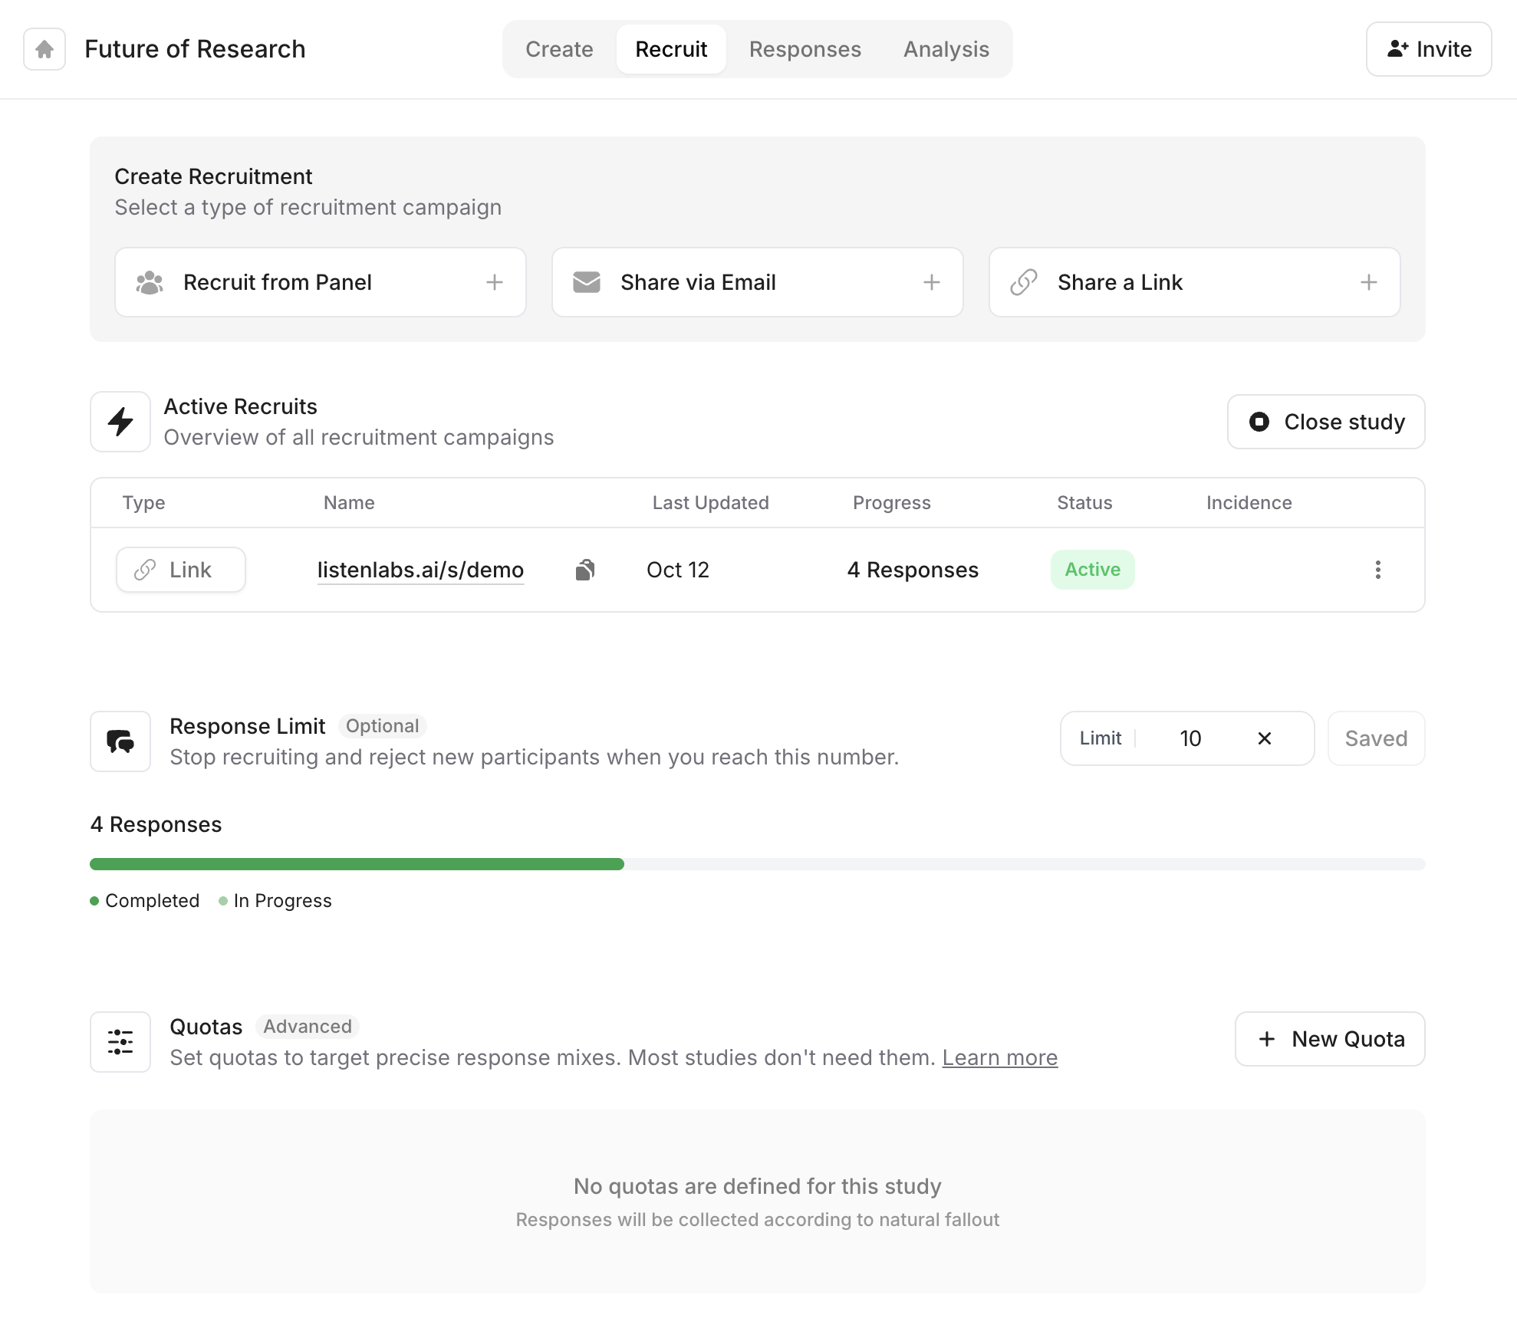The image size is (1517, 1328).
Task: Click the Response Limit chat icon
Action: click(120, 741)
